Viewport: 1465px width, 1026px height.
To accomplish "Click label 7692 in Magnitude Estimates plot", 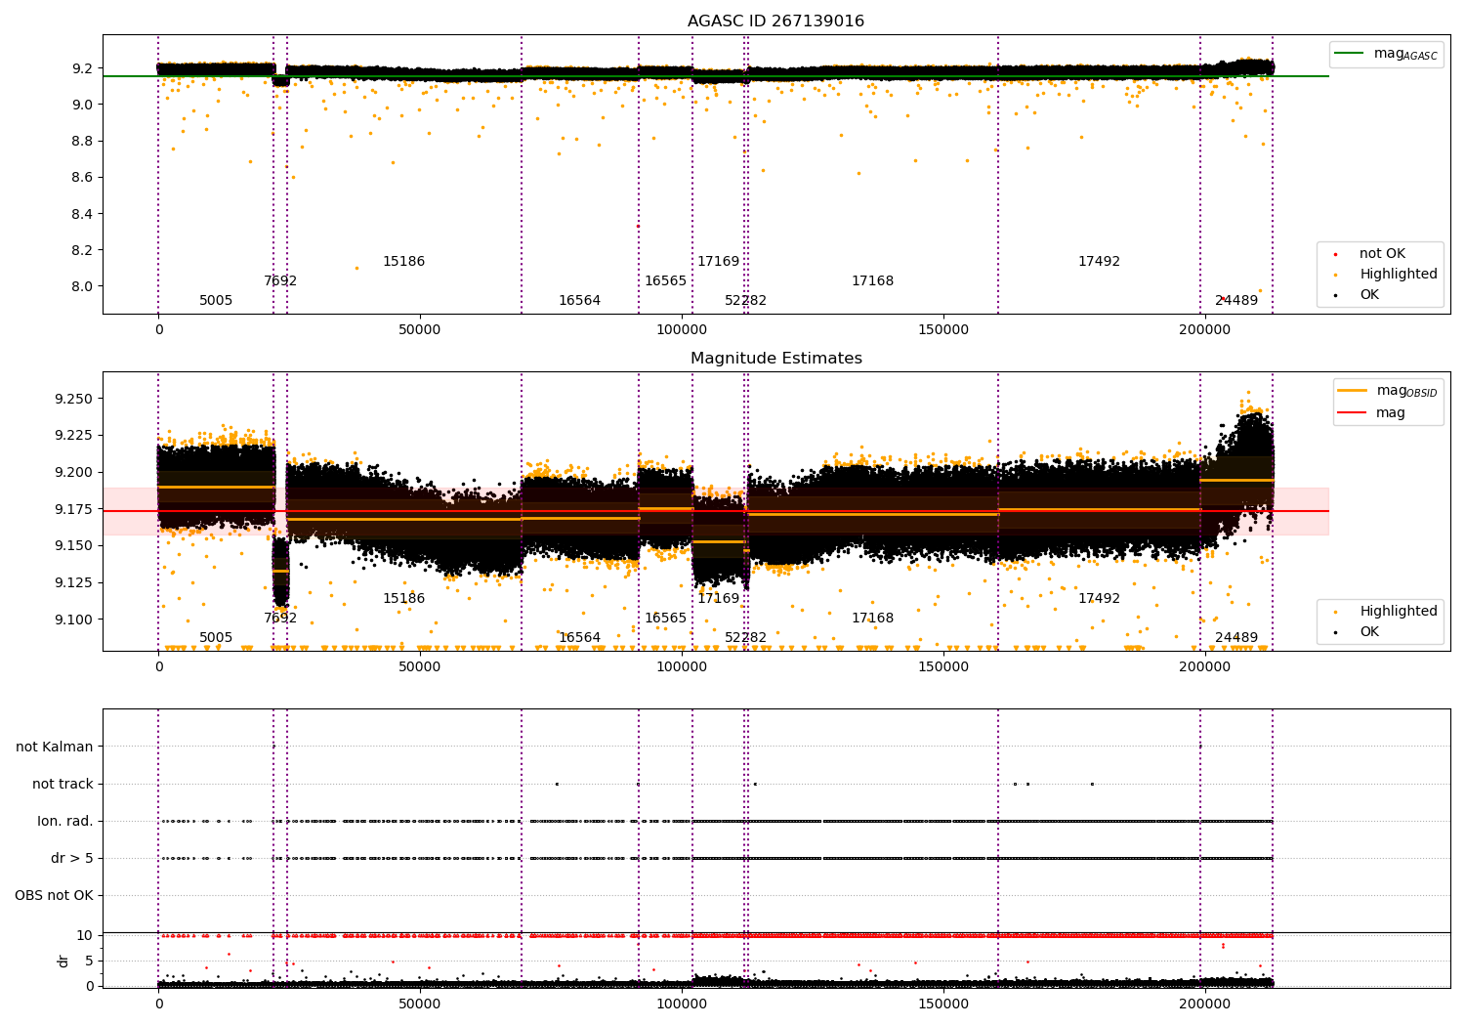I will tap(280, 619).
